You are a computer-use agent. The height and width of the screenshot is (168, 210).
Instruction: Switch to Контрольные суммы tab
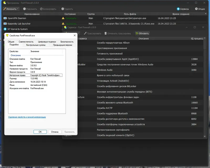click(36, 45)
